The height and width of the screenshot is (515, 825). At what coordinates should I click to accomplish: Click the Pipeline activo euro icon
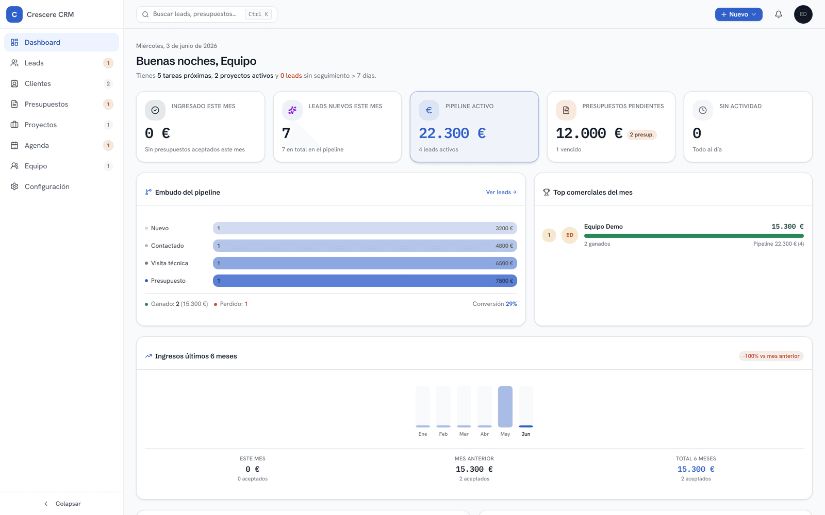click(x=429, y=110)
